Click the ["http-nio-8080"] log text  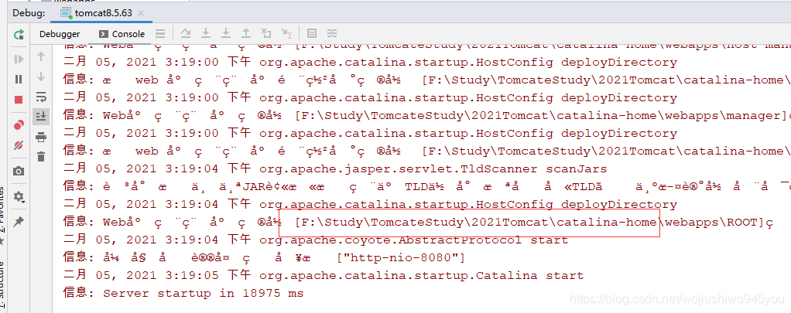tap(401, 257)
